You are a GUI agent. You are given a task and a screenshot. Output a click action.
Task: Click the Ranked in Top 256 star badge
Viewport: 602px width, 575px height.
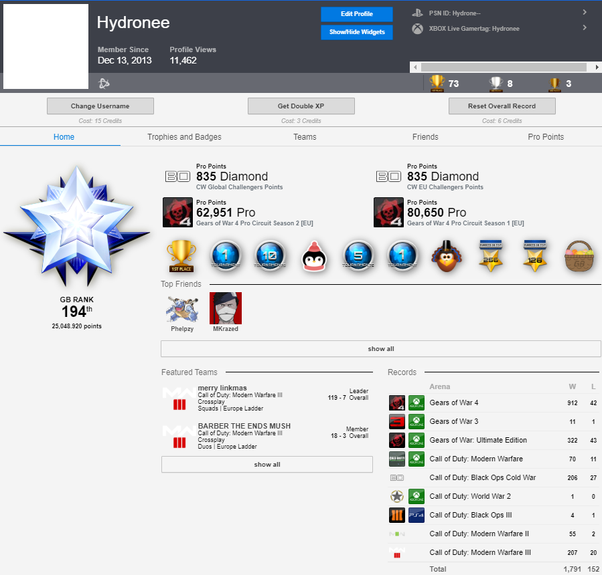(x=491, y=256)
